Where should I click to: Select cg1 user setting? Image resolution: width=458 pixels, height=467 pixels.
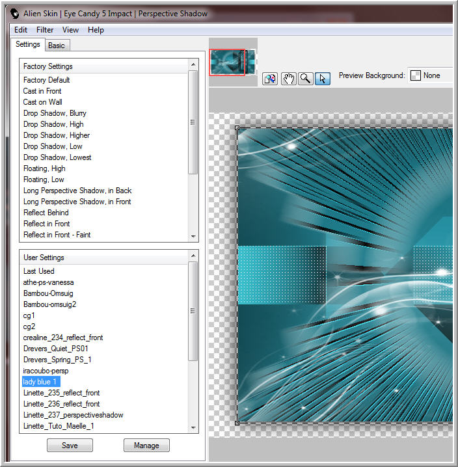(x=29, y=315)
